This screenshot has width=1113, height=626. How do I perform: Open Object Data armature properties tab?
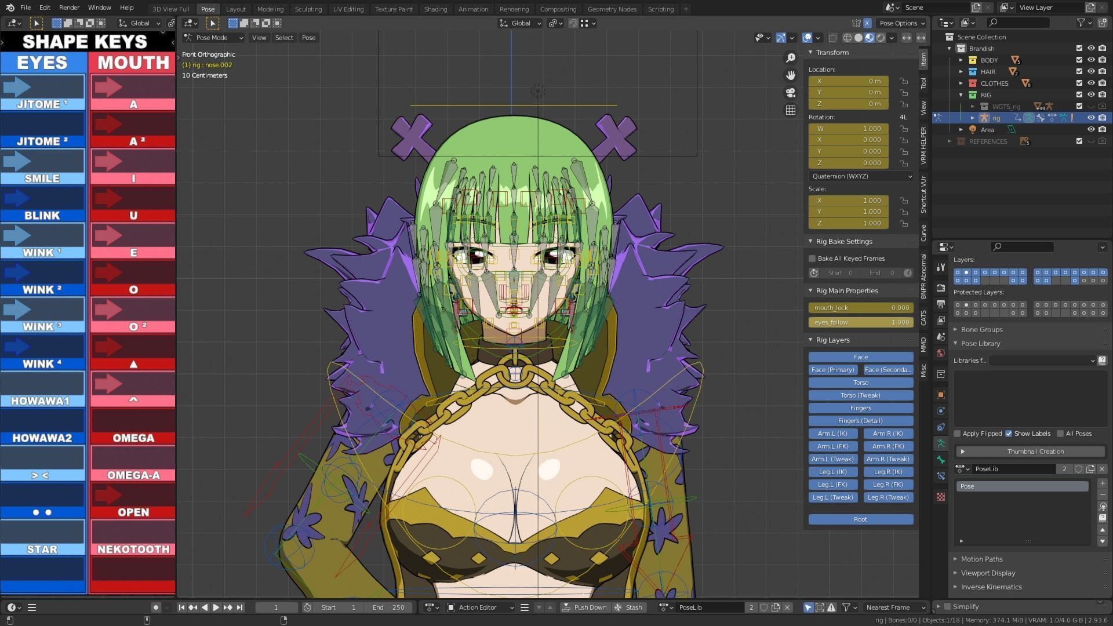pos(940,443)
